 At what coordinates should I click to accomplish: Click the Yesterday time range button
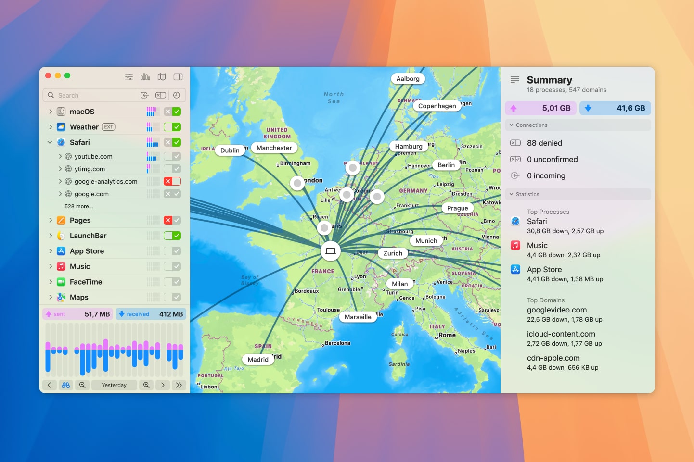point(114,385)
